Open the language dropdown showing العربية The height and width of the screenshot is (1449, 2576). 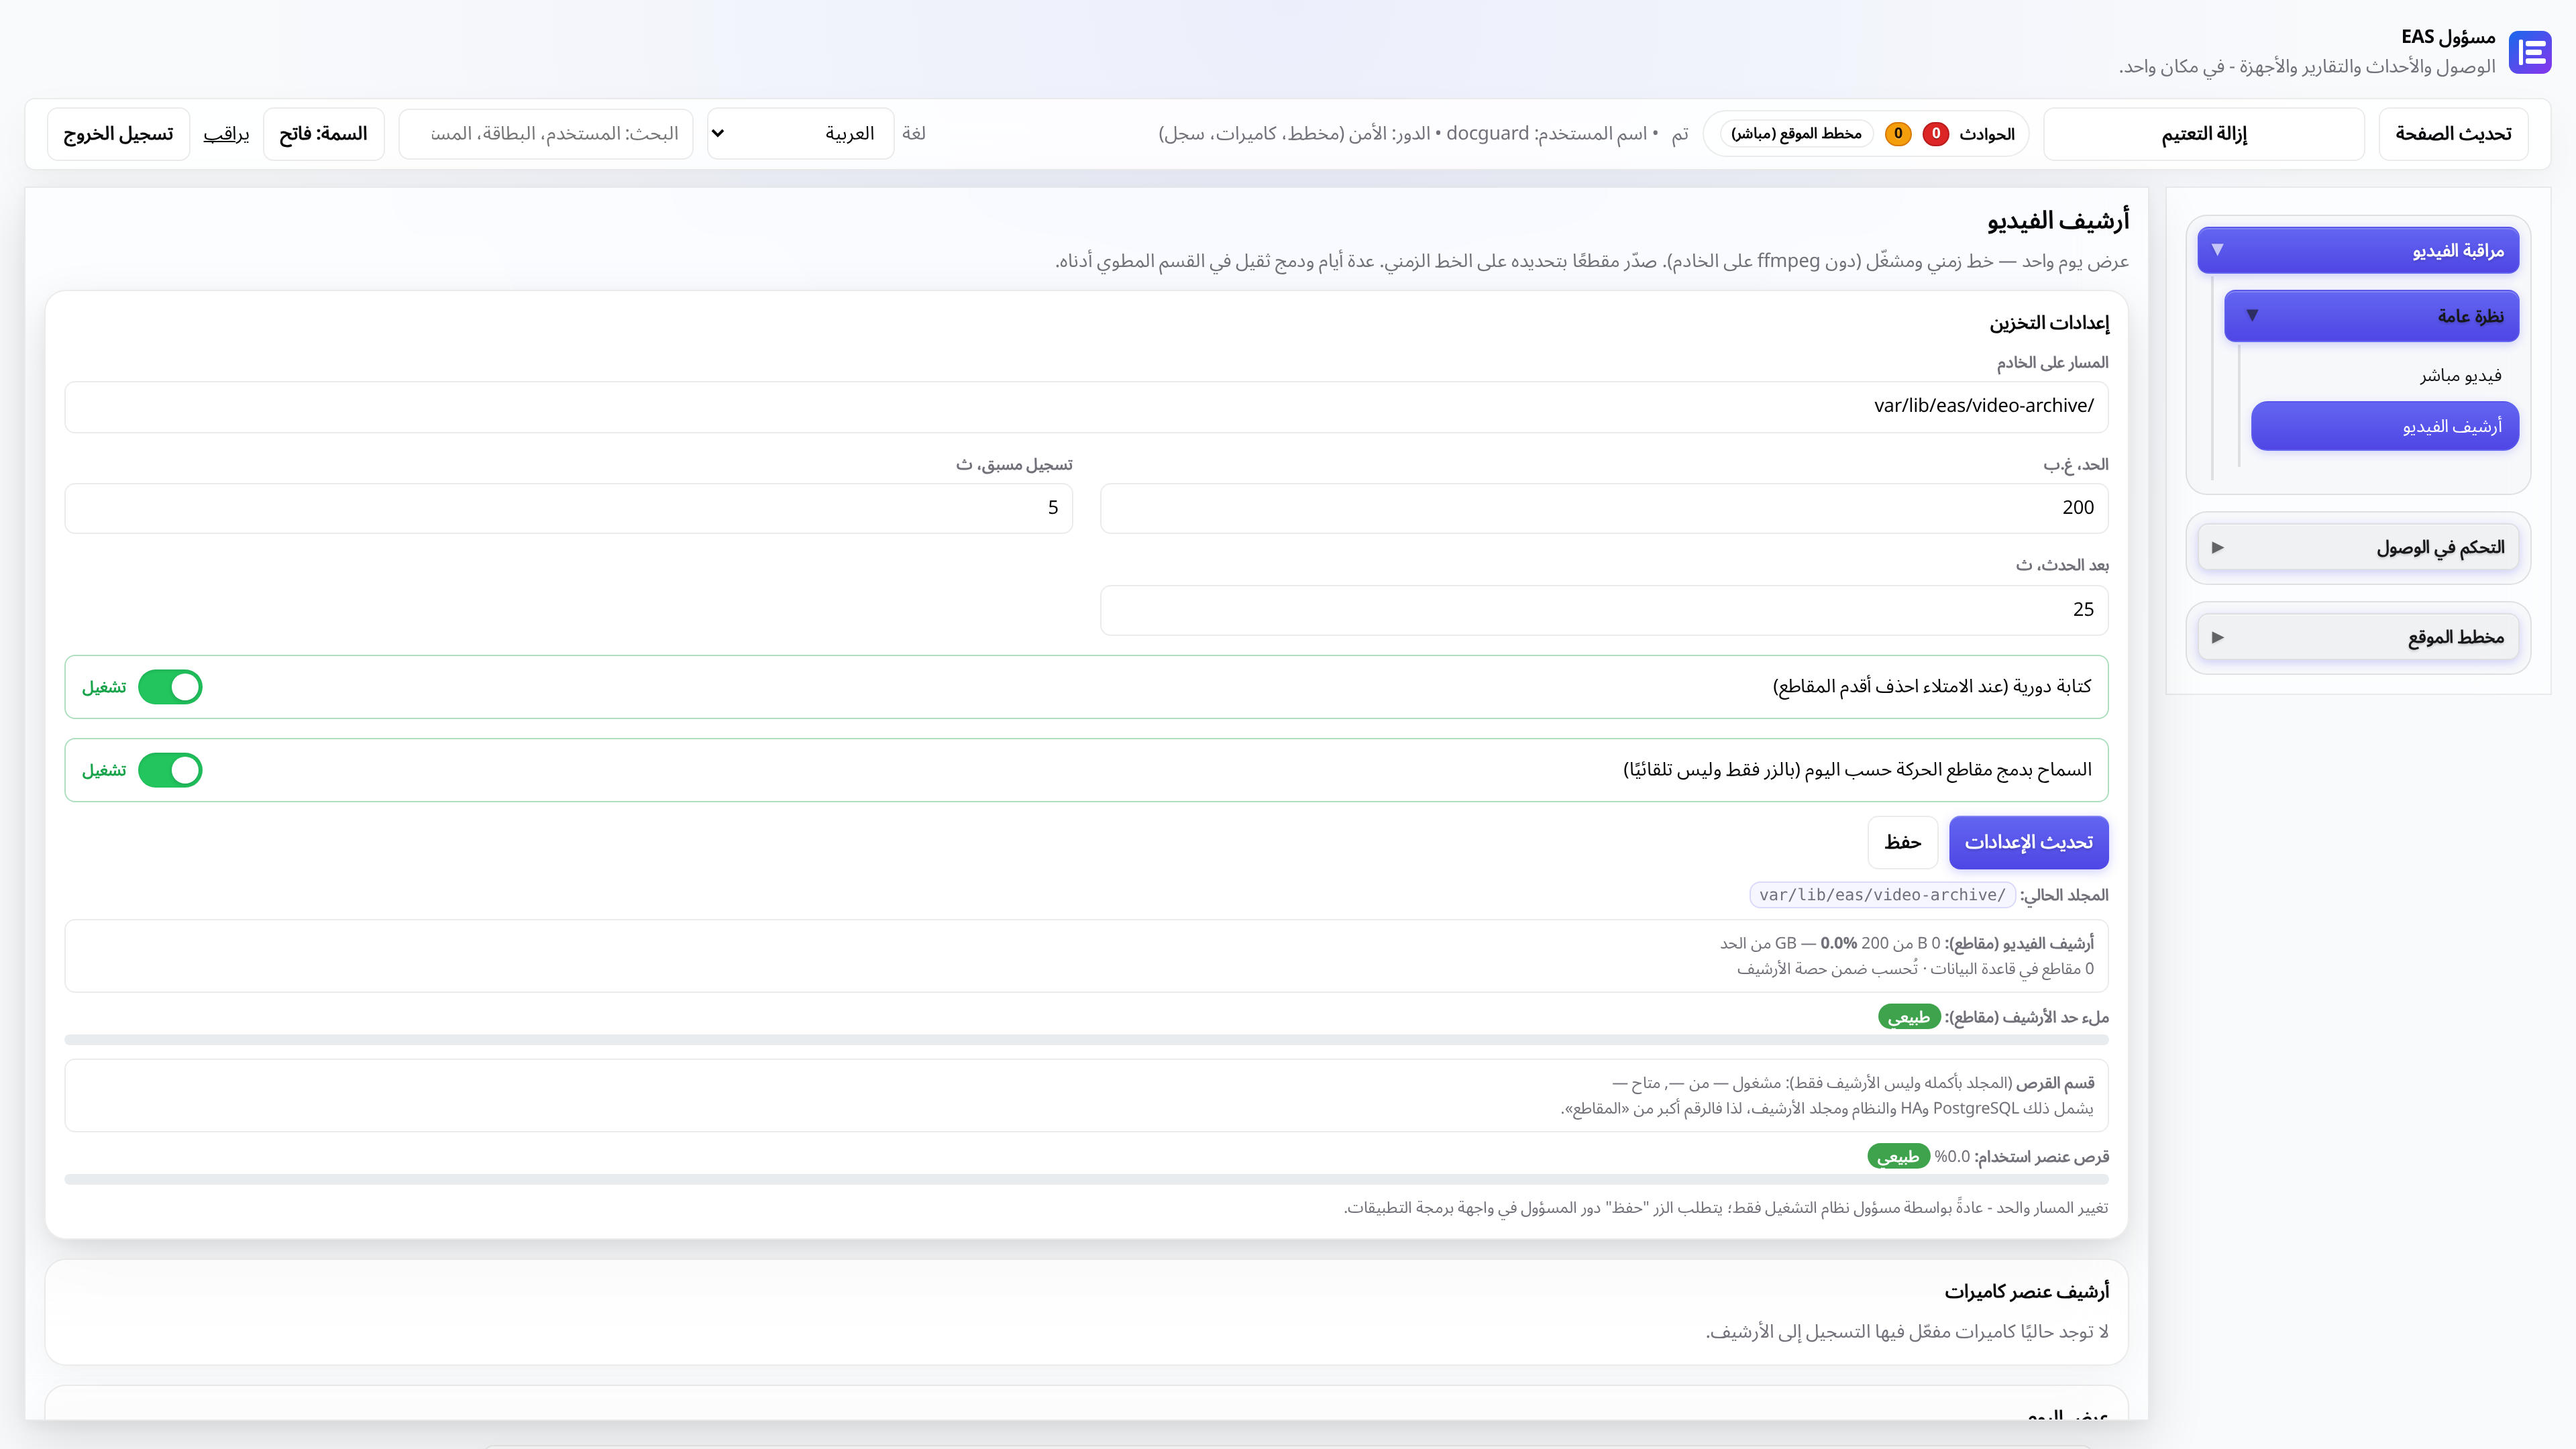point(800,134)
